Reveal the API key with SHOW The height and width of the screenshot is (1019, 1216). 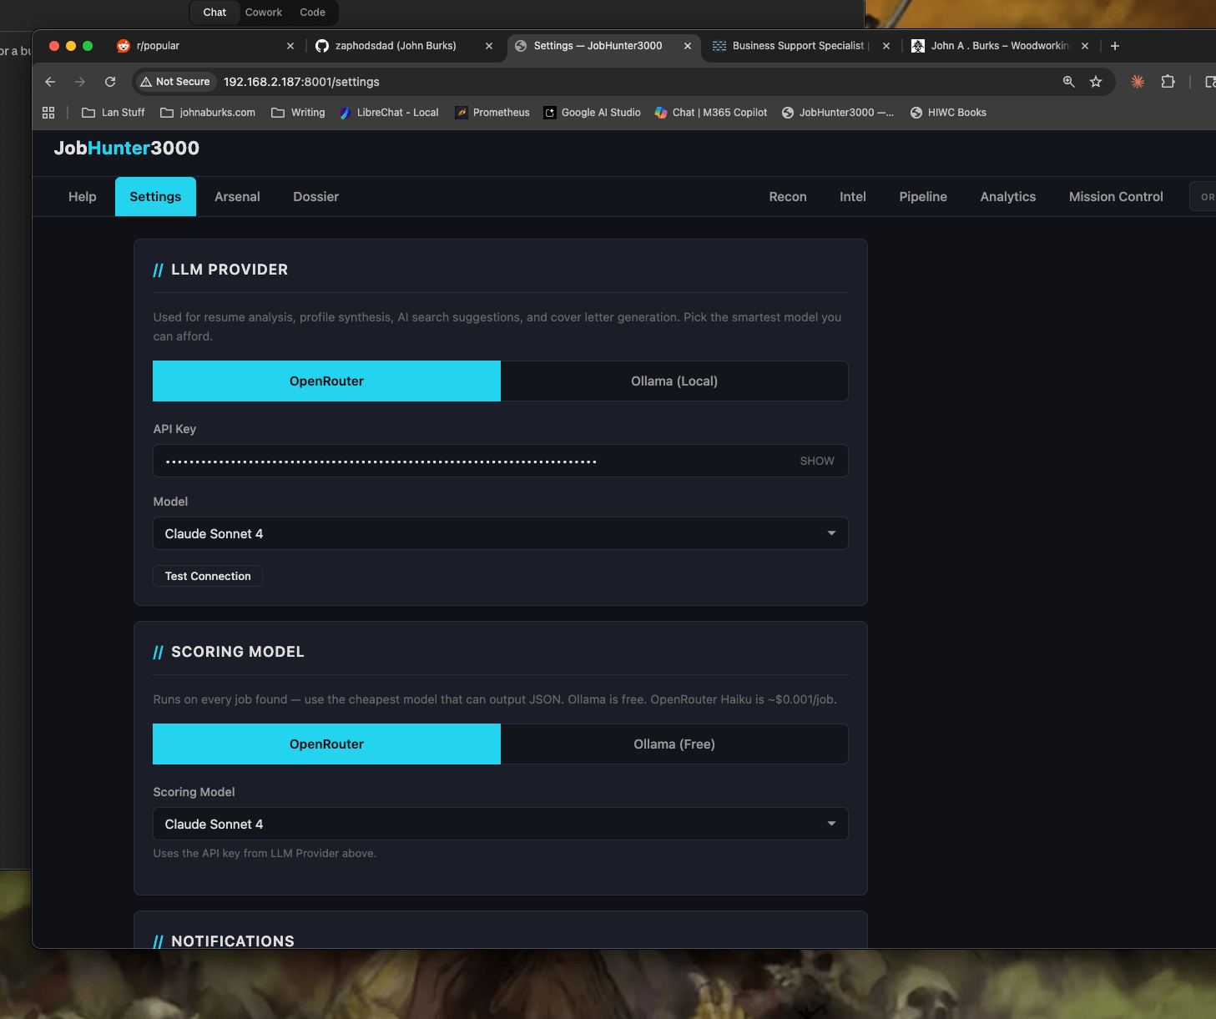[x=817, y=461]
